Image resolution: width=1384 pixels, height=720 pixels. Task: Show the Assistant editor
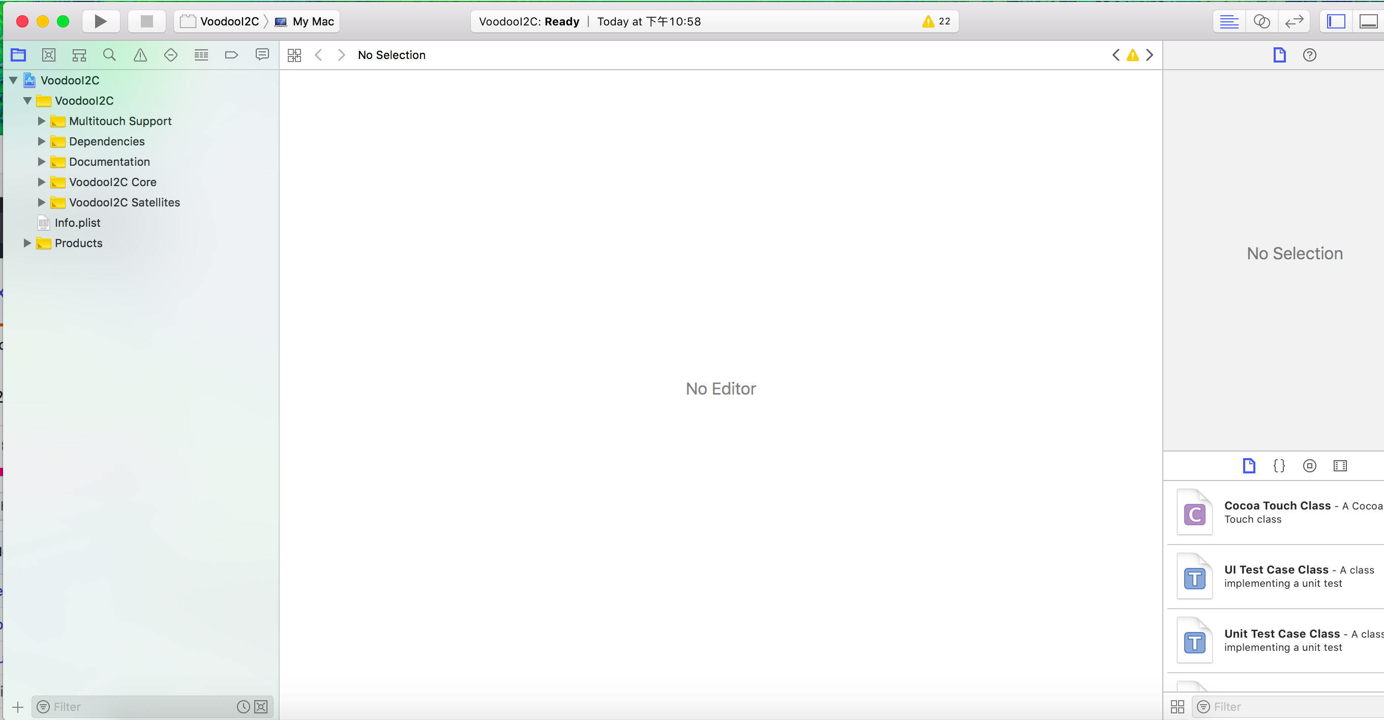[x=1261, y=21]
